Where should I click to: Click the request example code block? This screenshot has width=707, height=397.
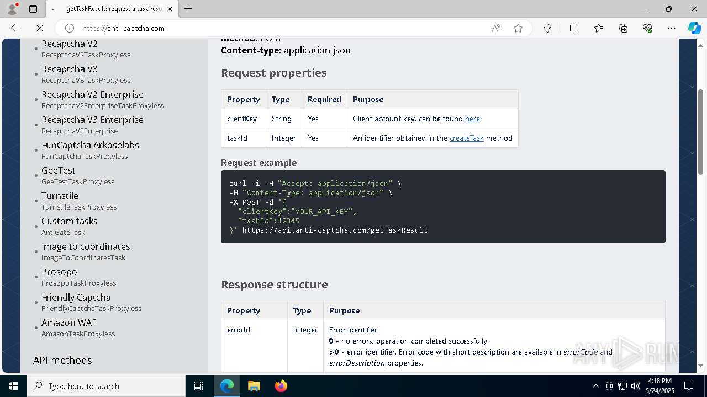coord(443,207)
